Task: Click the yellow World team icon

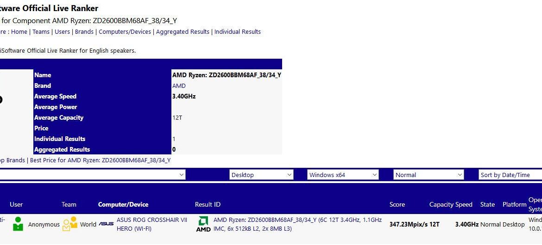Action: pos(70,224)
